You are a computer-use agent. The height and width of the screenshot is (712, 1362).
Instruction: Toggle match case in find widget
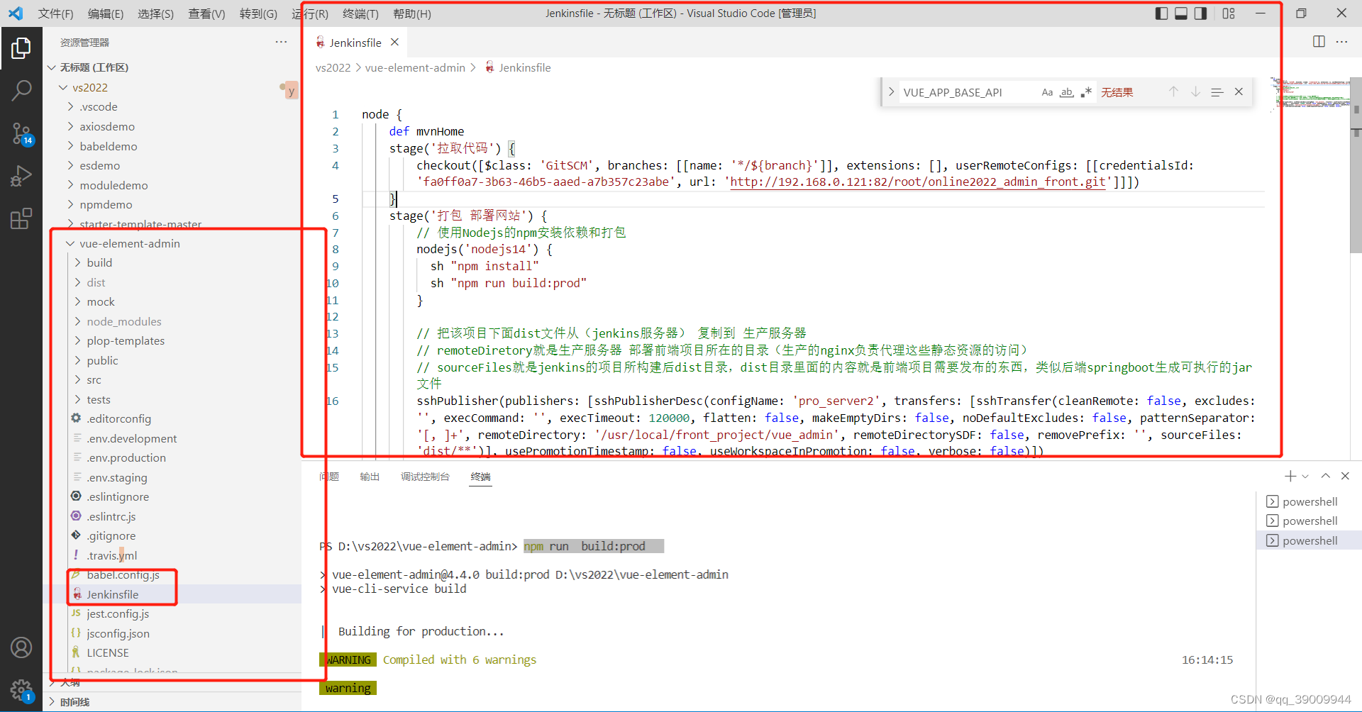[x=1047, y=92]
